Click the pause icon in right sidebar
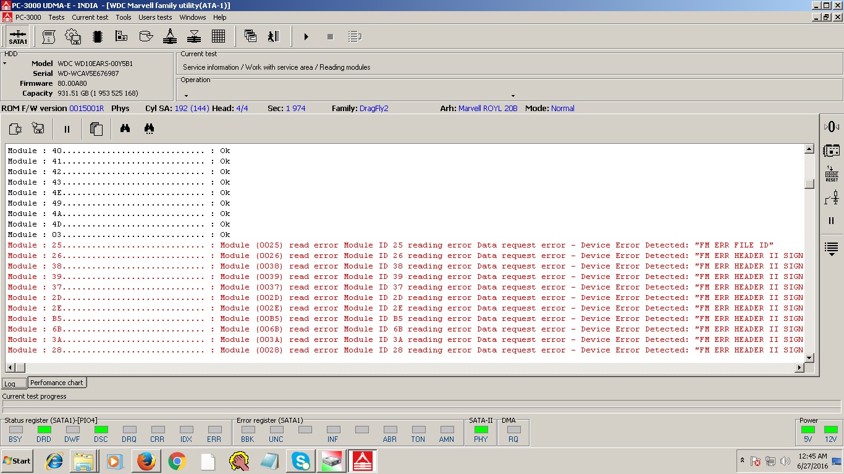 click(x=832, y=221)
